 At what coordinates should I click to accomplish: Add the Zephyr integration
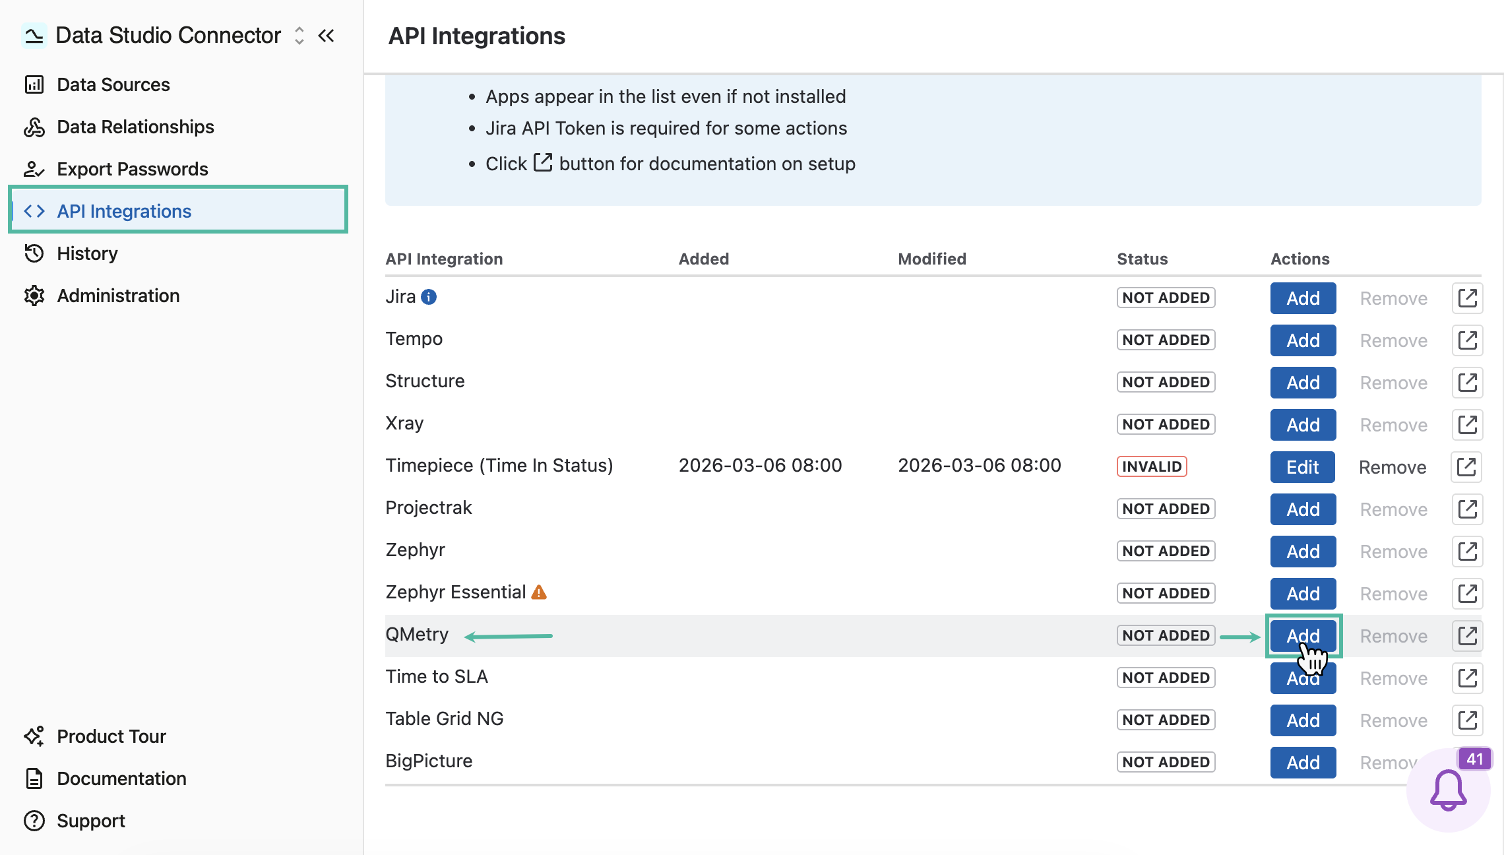pyautogui.click(x=1303, y=552)
